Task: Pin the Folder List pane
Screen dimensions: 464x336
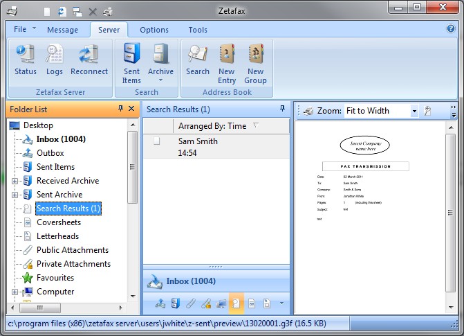Action: (x=120, y=109)
